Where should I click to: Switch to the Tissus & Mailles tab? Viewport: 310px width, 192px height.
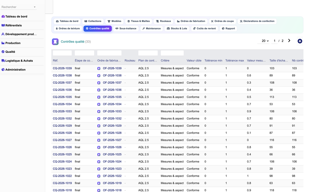[139, 21]
